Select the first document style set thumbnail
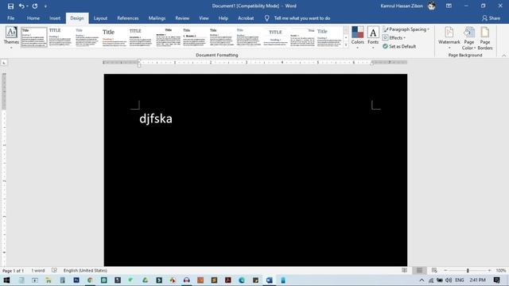Viewport: 509px width, 286px height. pos(34,37)
